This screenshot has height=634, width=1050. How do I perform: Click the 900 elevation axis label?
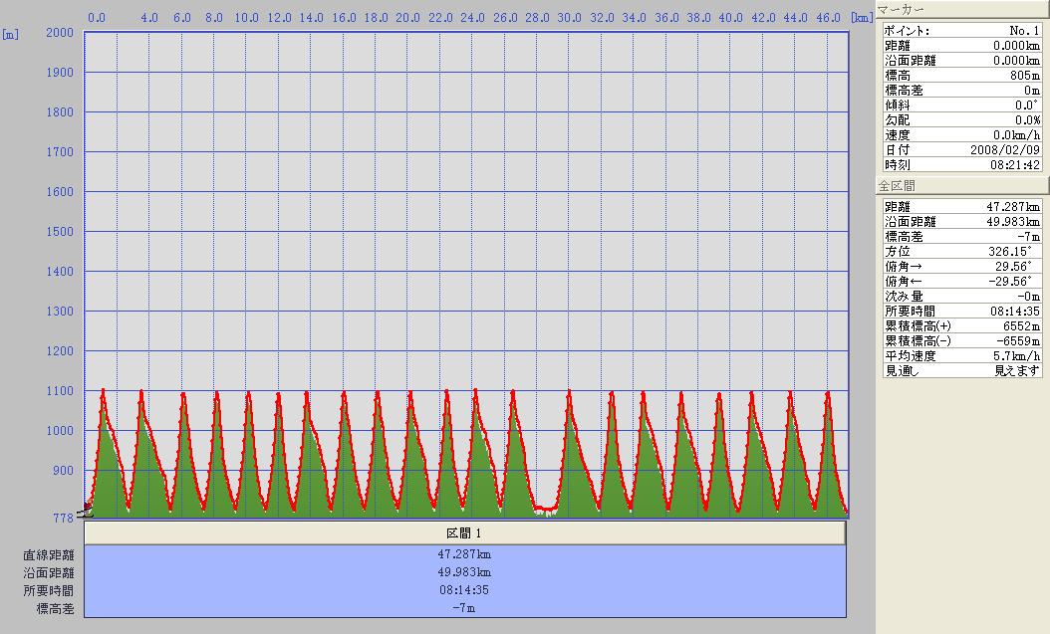pyautogui.click(x=63, y=470)
